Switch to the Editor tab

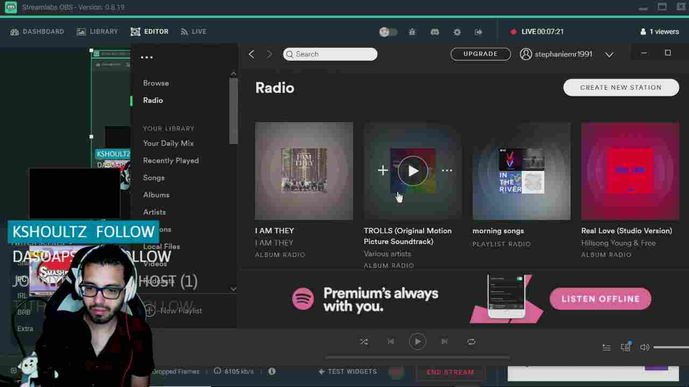[150, 32]
